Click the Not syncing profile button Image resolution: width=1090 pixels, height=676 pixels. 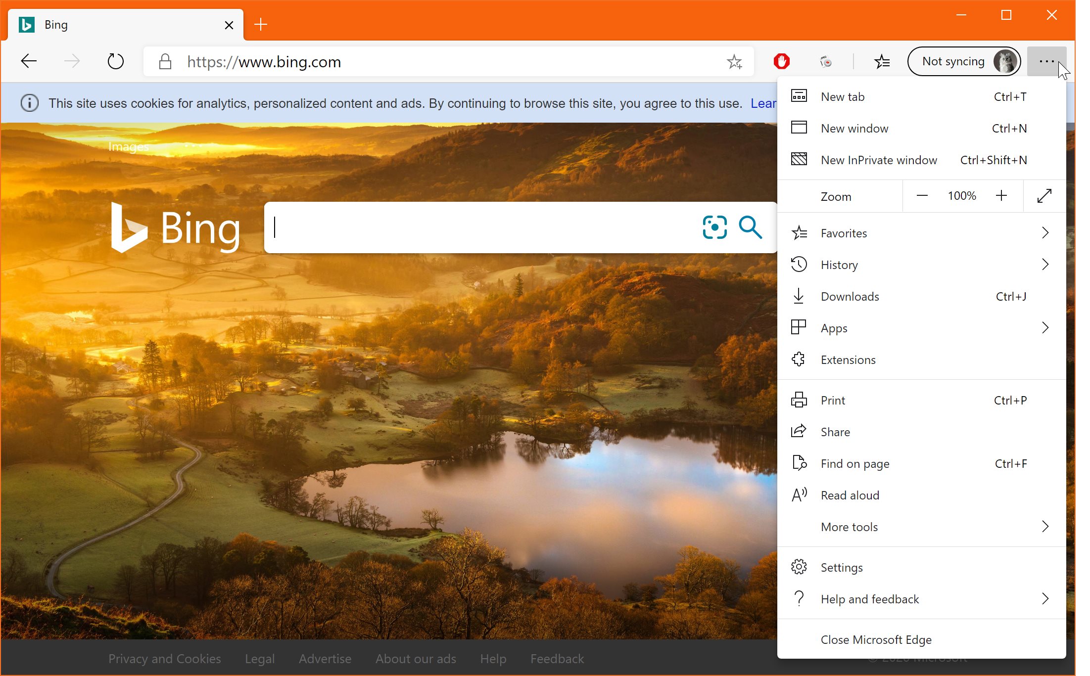point(964,61)
